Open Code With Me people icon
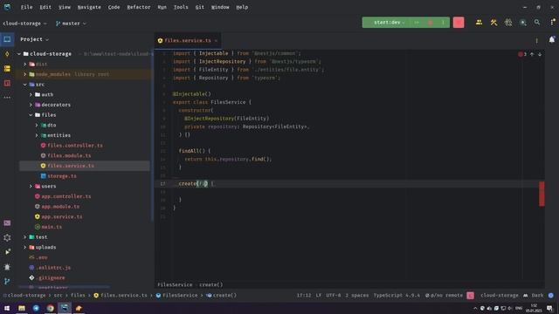559x314 pixels. tap(479, 23)
